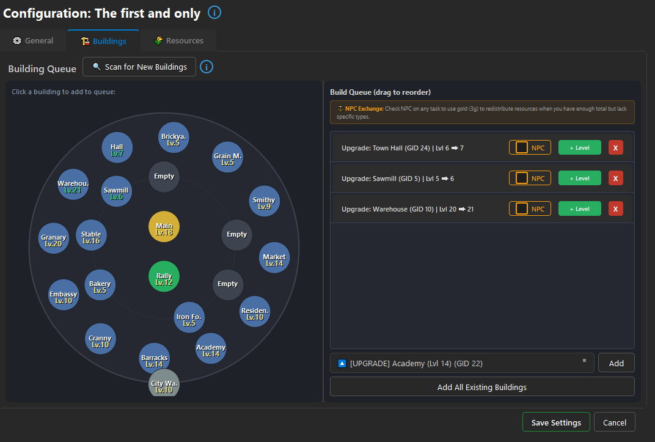Select the Main building Lv.18
This screenshot has width=655, height=442.
[x=164, y=226]
